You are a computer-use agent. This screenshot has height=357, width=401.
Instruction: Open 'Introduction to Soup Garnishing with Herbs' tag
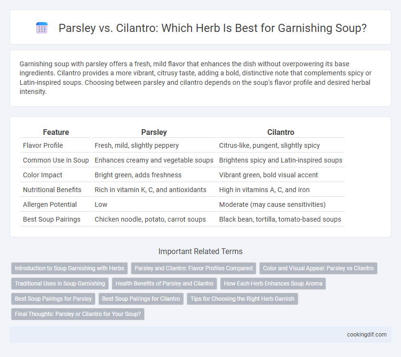point(69,268)
